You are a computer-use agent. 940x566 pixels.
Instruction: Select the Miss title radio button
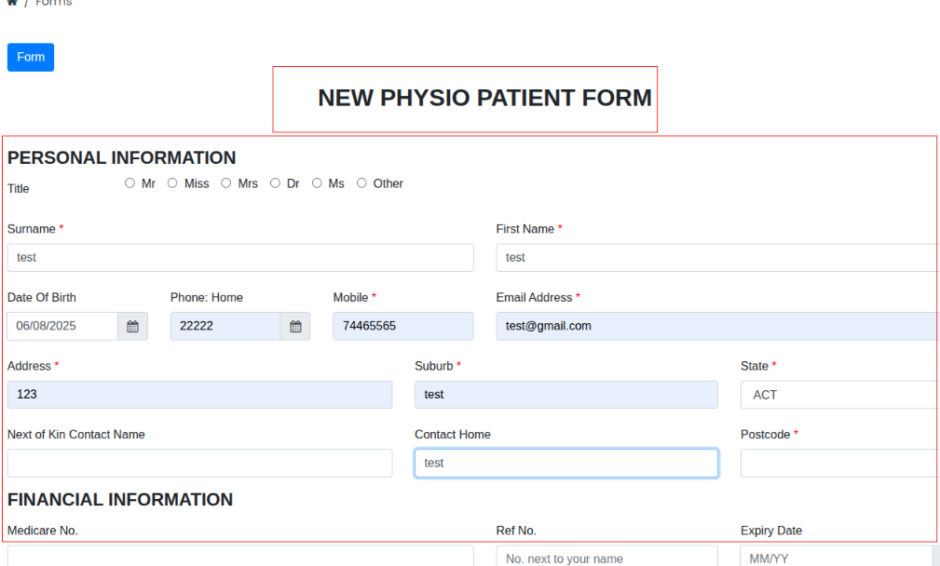172,183
